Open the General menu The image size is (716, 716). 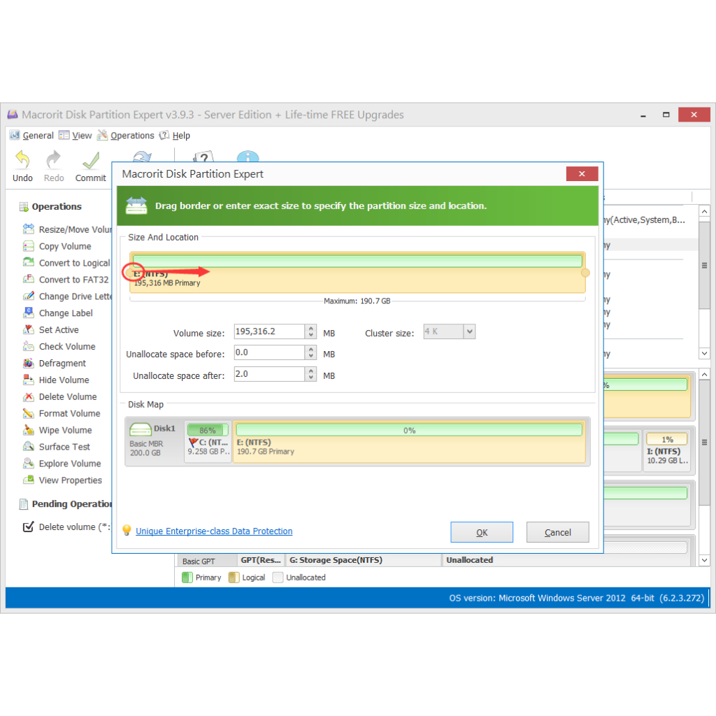pyautogui.click(x=32, y=135)
